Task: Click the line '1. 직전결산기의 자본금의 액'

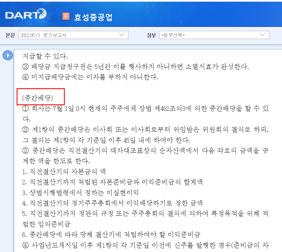Action: (x=64, y=171)
